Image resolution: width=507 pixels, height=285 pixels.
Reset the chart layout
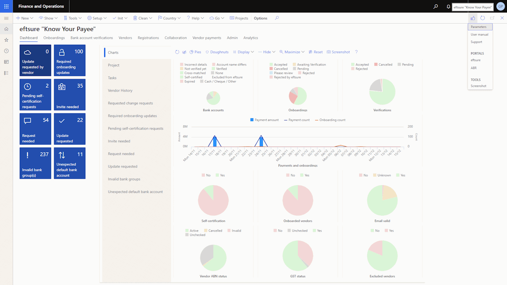[315, 52]
